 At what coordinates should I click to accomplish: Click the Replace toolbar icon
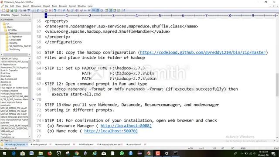[68, 10]
